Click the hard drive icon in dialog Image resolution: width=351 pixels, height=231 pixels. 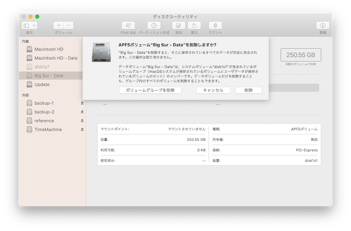tap(101, 52)
